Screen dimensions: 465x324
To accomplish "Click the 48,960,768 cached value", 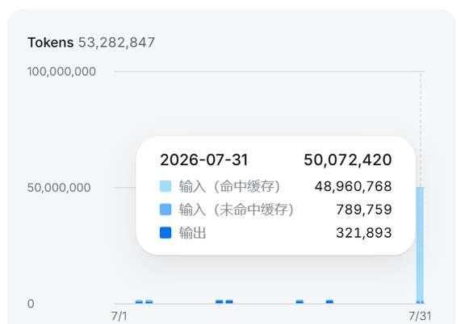I will tap(354, 186).
